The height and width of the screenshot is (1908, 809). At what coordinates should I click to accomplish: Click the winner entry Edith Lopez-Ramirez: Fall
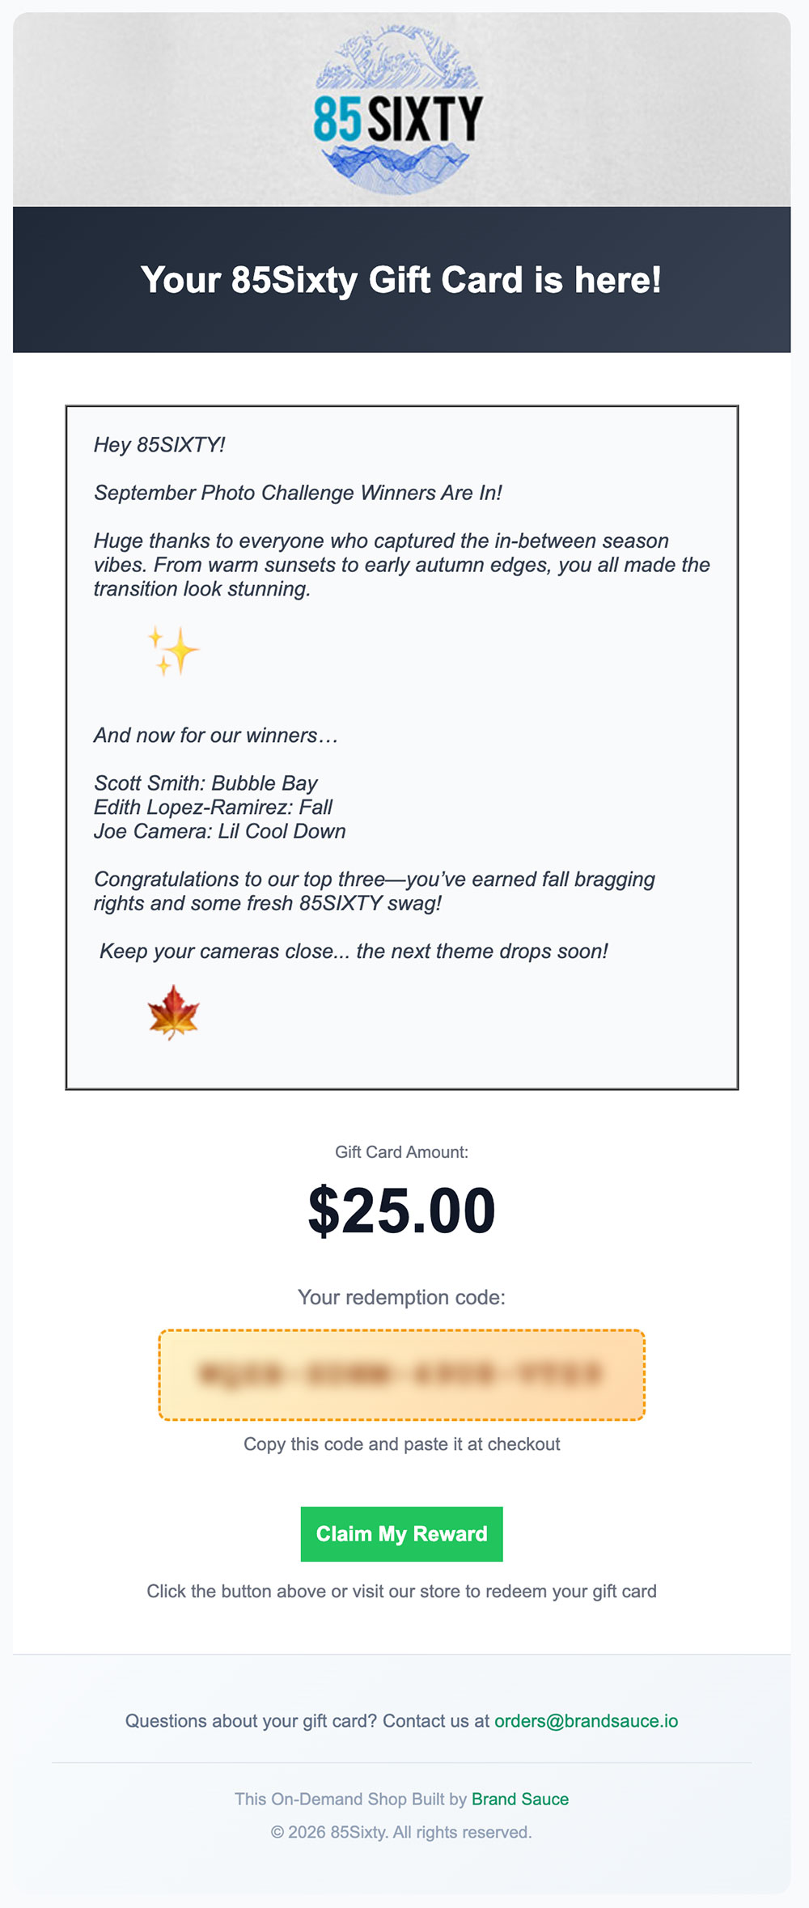coord(213,808)
